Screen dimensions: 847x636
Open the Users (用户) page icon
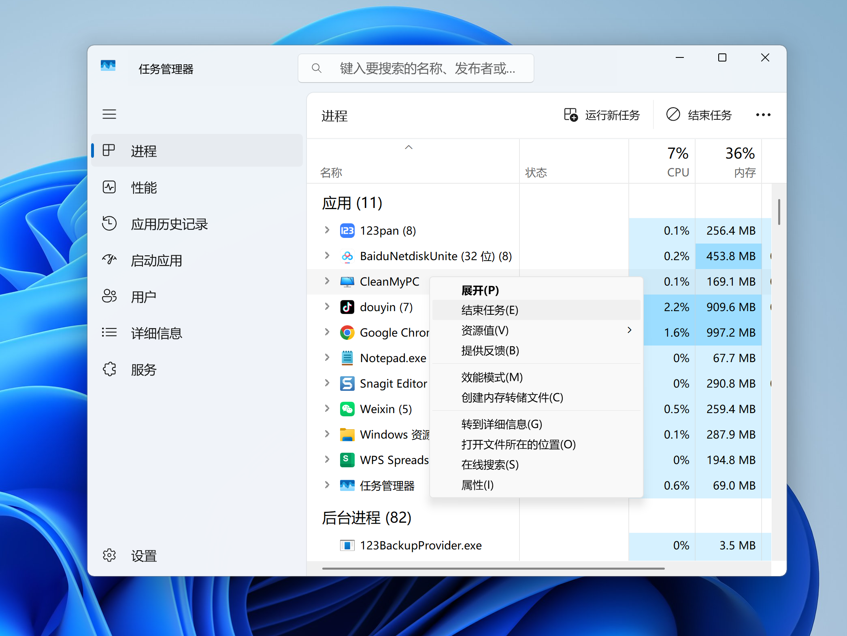point(109,296)
